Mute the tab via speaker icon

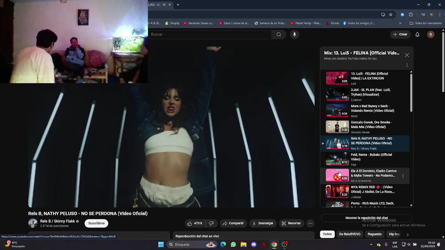click(164, 5)
